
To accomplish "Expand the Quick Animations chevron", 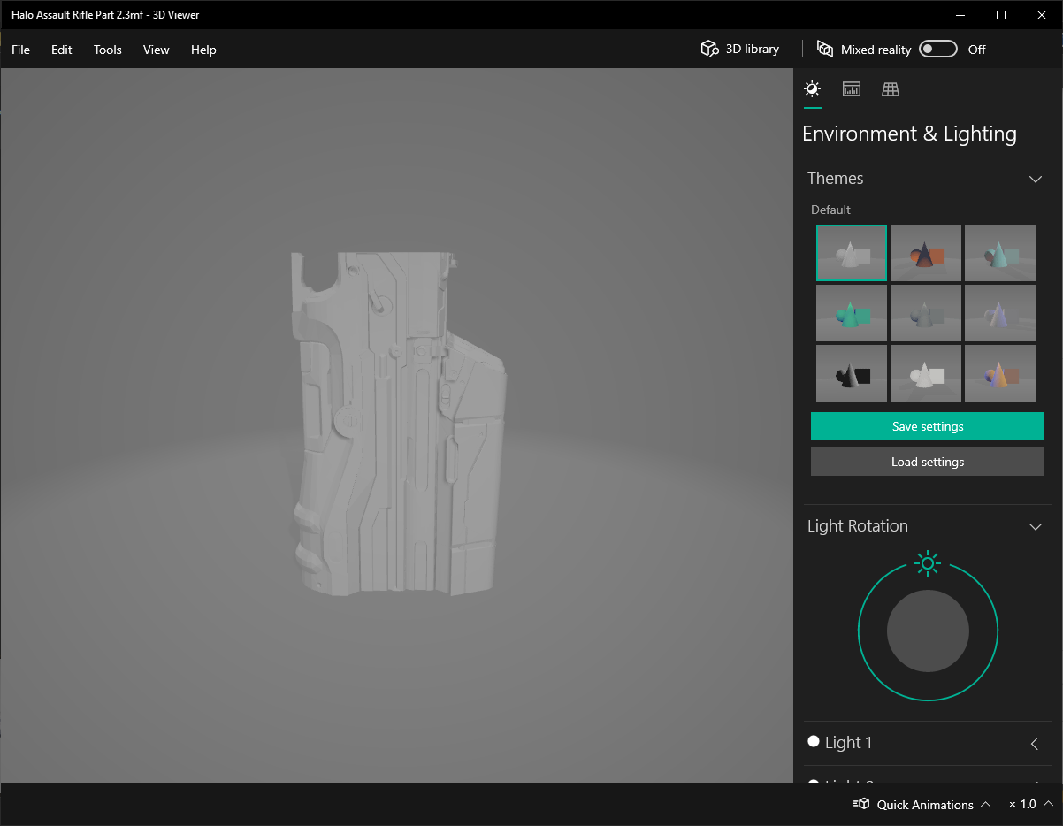I will [x=986, y=804].
